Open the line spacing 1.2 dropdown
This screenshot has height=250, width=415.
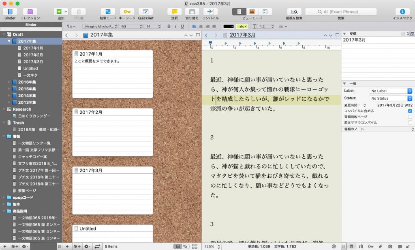click(266, 26)
